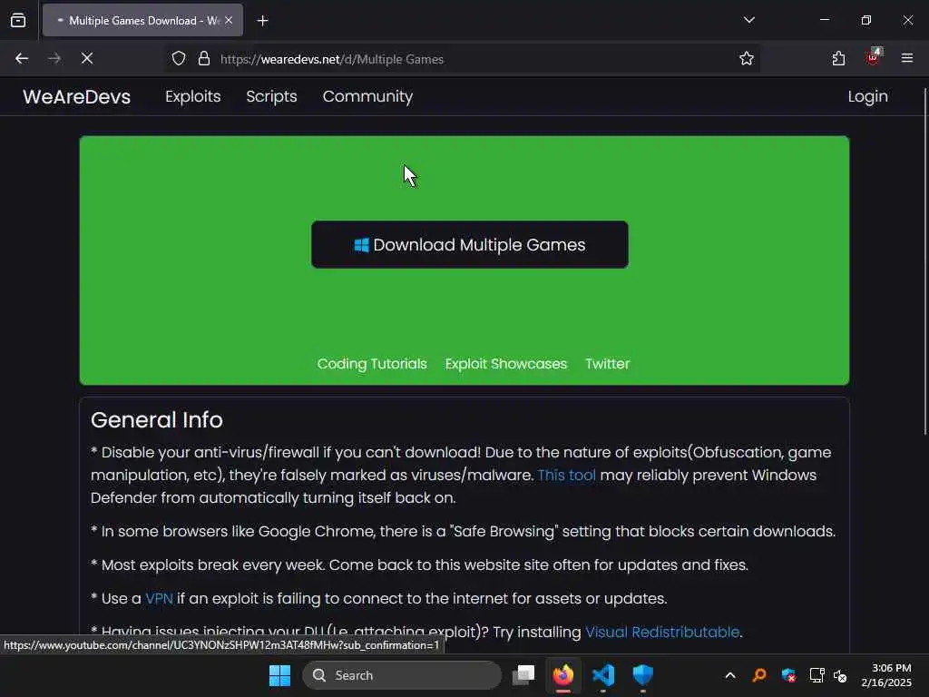
Task: Open the Windows Security tray alert icon
Action: pyautogui.click(x=788, y=675)
